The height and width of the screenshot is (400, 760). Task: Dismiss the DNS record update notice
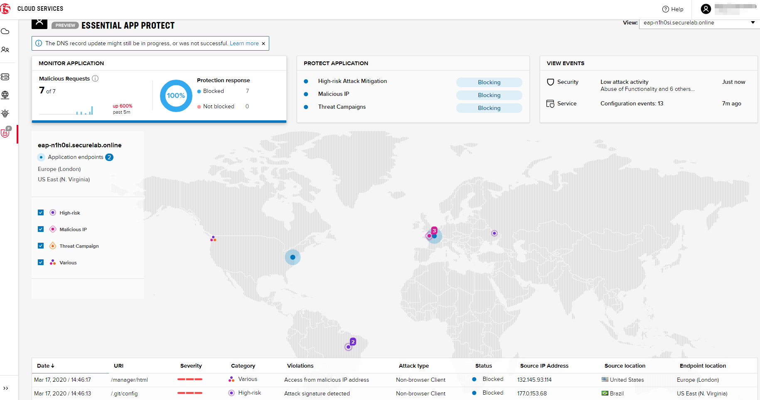(263, 44)
